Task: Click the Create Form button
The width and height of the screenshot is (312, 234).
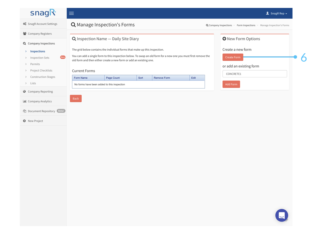Action: click(x=233, y=57)
